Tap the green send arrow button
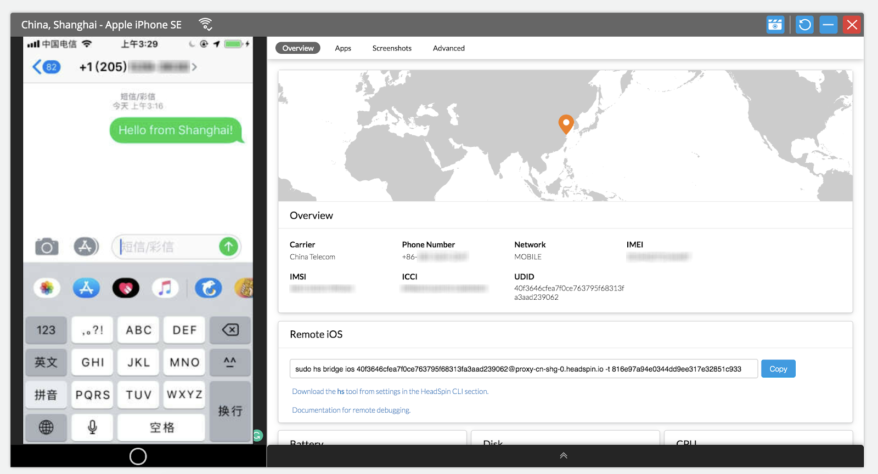The image size is (878, 474). tap(229, 247)
